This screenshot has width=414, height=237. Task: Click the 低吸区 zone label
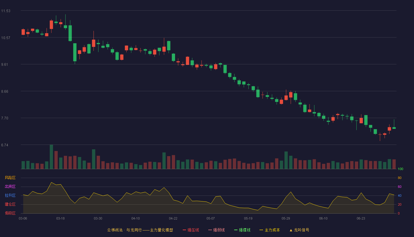[x=10, y=213]
